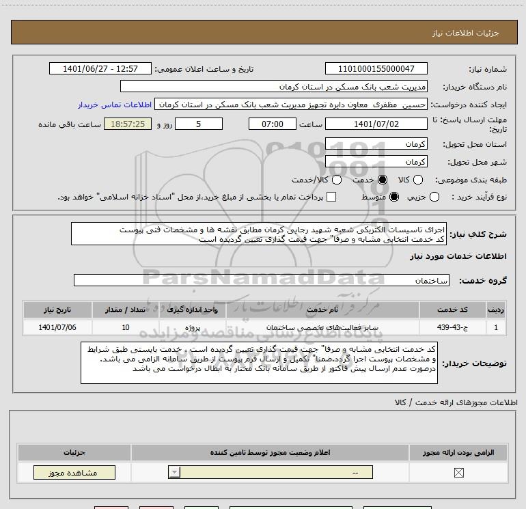The image size is (526, 509).
Task: Select the جزیی purchase type radio
Action: (434, 197)
